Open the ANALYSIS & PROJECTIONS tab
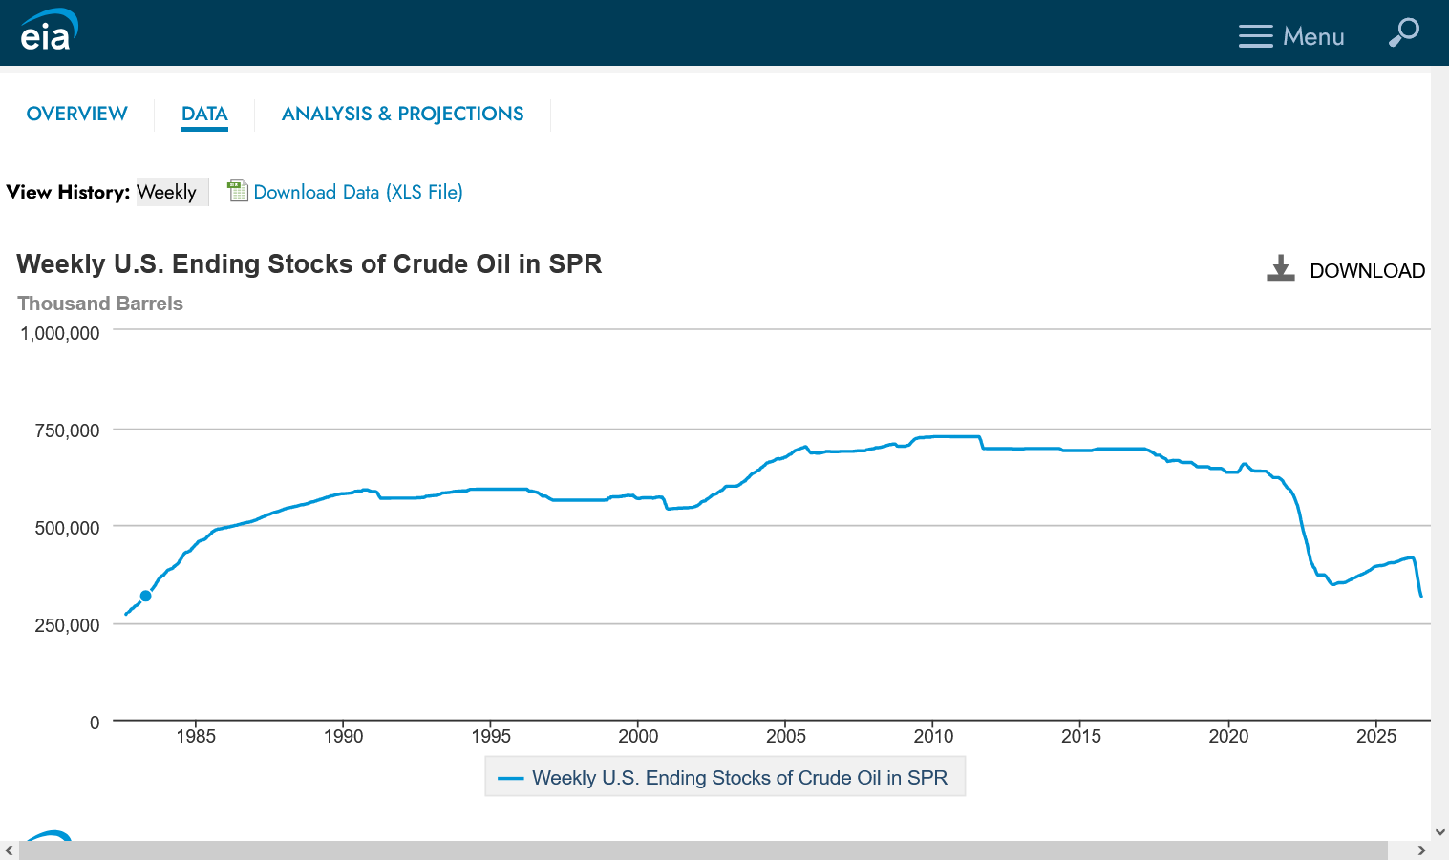 click(403, 114)
